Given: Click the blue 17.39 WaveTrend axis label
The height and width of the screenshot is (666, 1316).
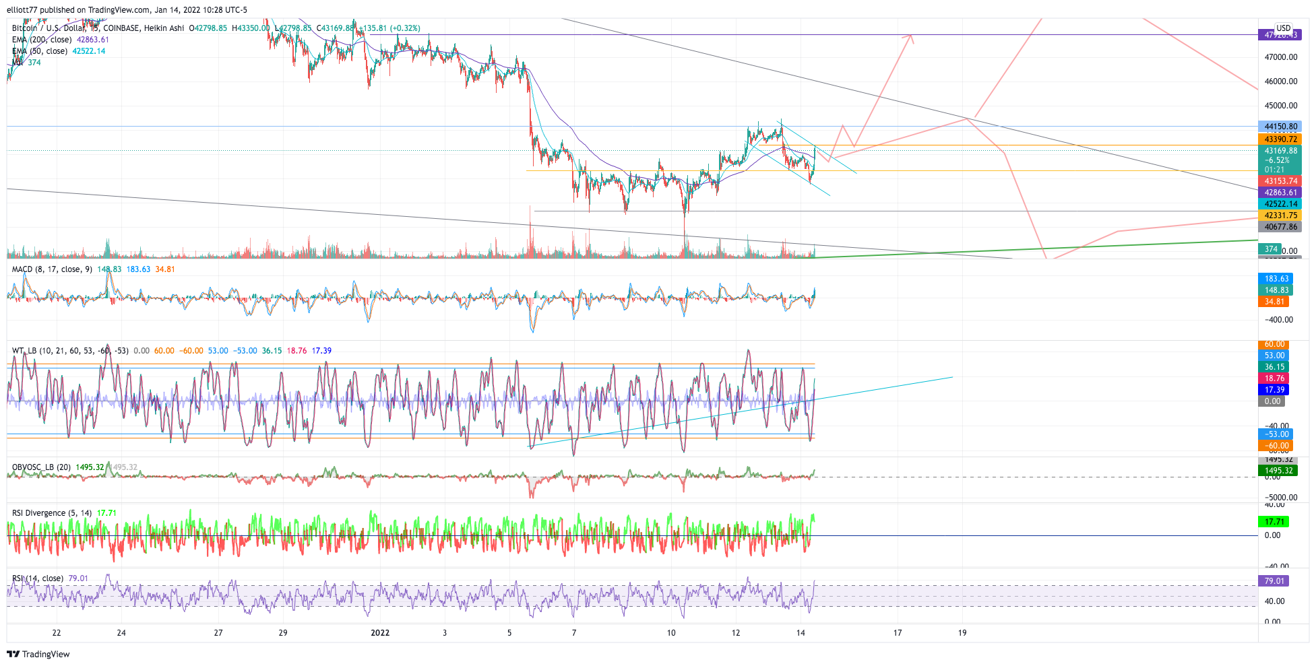Looking at the screenshot, I should (1274, 390).
